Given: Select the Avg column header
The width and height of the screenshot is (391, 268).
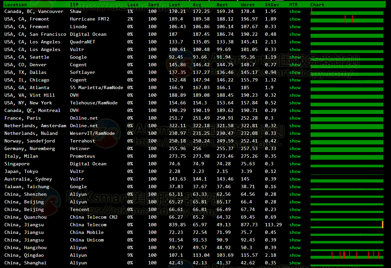Looking at the screenshot, I should tap(197, 5).
